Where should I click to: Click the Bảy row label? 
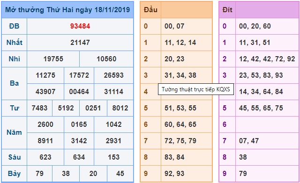tap(15, 174)
